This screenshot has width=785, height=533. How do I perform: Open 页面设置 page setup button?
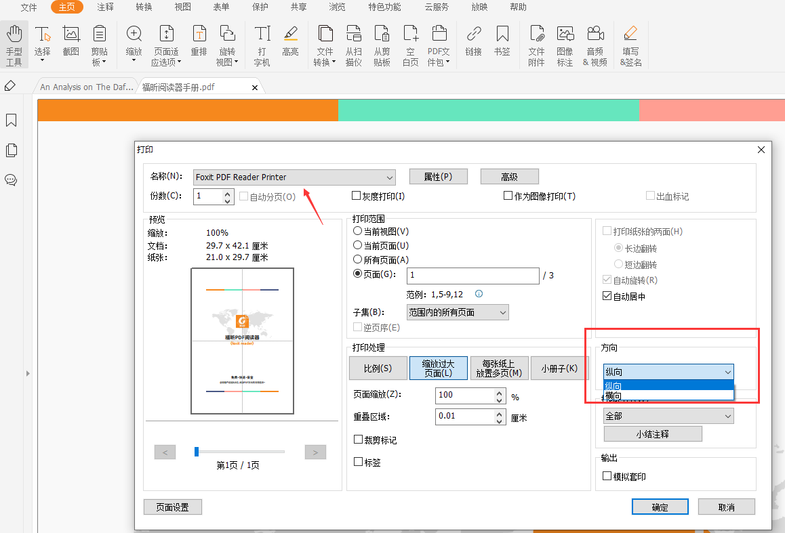click(172, 507)
